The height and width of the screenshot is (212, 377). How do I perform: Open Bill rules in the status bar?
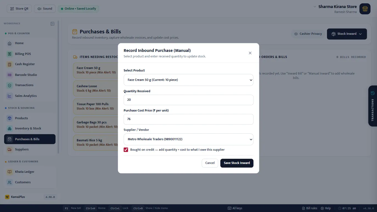(310, 208)
